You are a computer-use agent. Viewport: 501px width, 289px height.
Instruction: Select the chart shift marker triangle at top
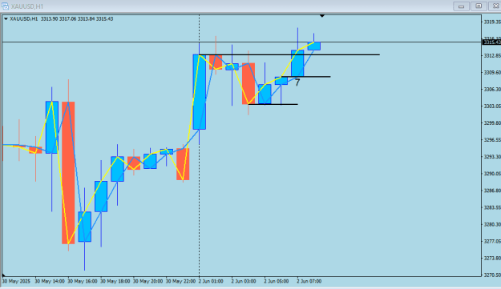coord(322,16)
